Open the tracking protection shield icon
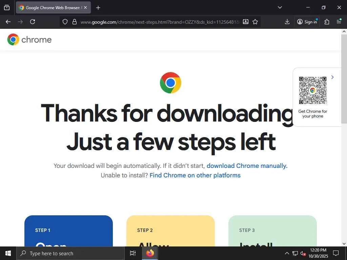 65,22
